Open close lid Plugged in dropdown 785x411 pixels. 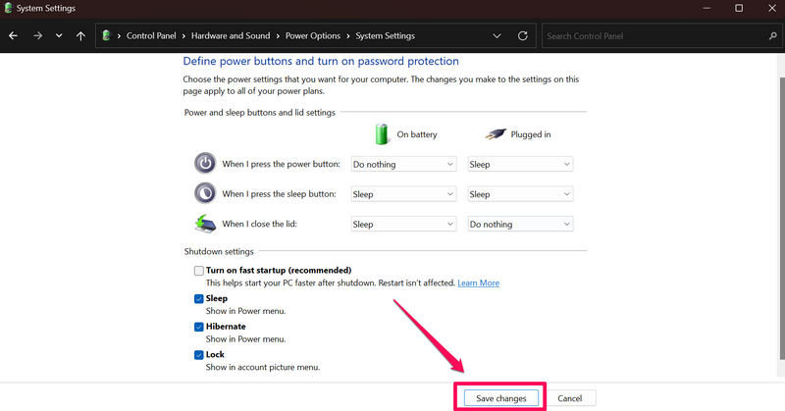pos(520,224)
